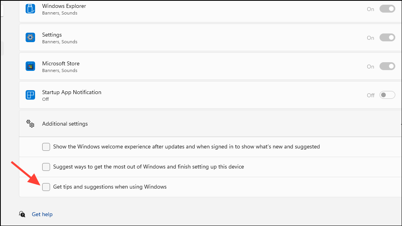This screenshot has height=226, width=402.
Task: Open Windows Explorer notification details by title
Action: pos(64,6)
